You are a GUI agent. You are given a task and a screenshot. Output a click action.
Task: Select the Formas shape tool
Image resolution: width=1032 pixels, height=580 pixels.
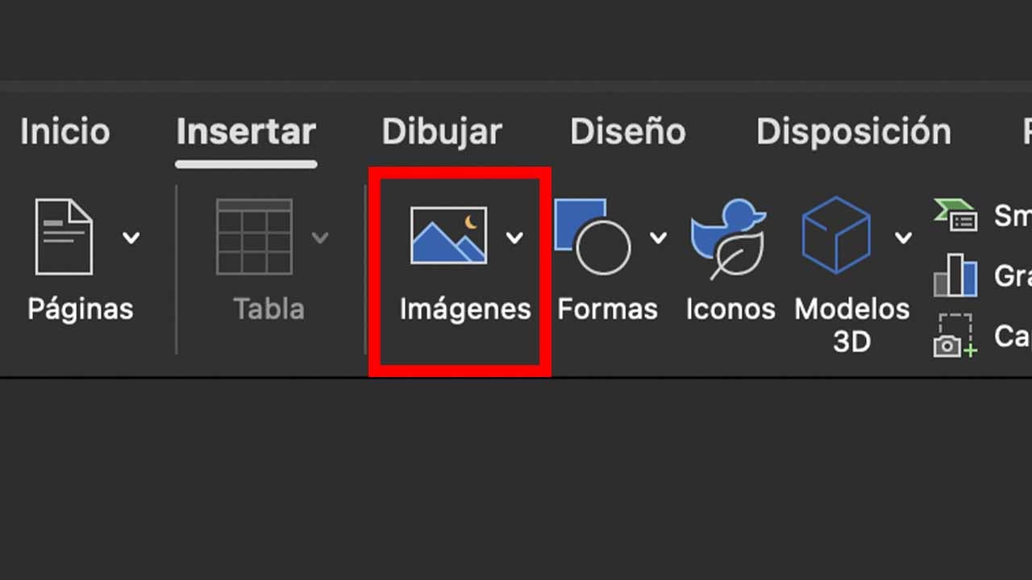point(597,235)
